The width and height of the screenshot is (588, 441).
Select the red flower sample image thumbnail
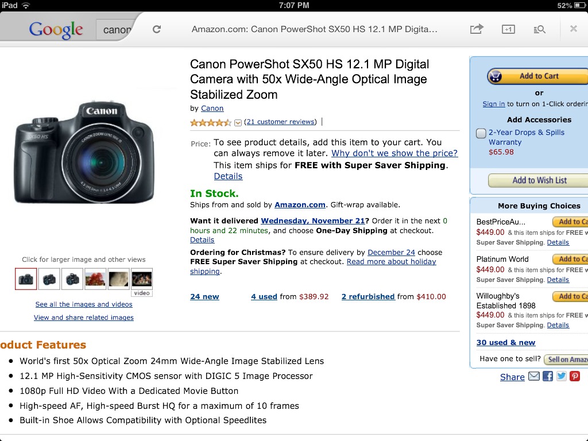pyautogui.click(x=95, y=279)
